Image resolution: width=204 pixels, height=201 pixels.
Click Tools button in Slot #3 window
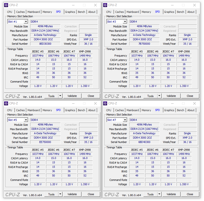[150, 96]
